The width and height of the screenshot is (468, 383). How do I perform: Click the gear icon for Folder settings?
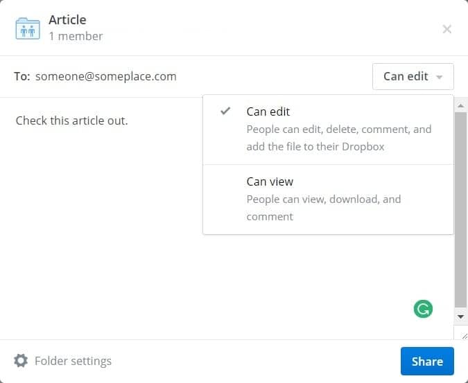[x=21, y=361]
